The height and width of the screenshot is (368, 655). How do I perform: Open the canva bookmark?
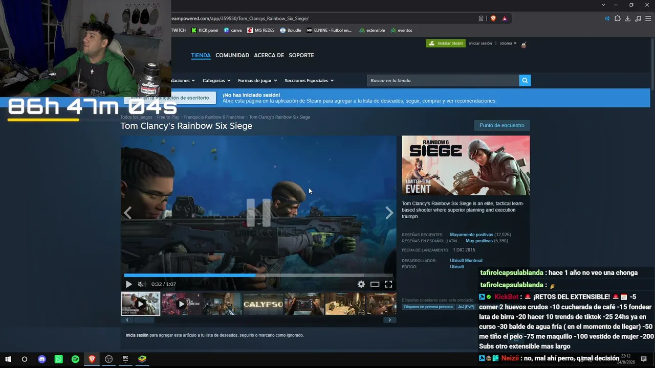click(x=233, y=30)
